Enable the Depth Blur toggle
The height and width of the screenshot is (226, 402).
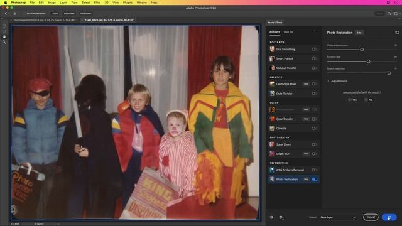tap(315, 154)
